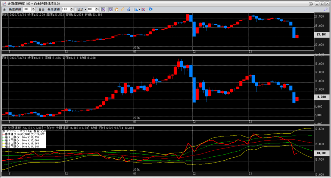331x178 pixels.
Task: Click the restore-window icon in title bar
Action: [311, 4]
